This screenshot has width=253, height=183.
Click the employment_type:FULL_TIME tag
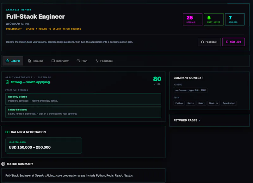[191, 90]
